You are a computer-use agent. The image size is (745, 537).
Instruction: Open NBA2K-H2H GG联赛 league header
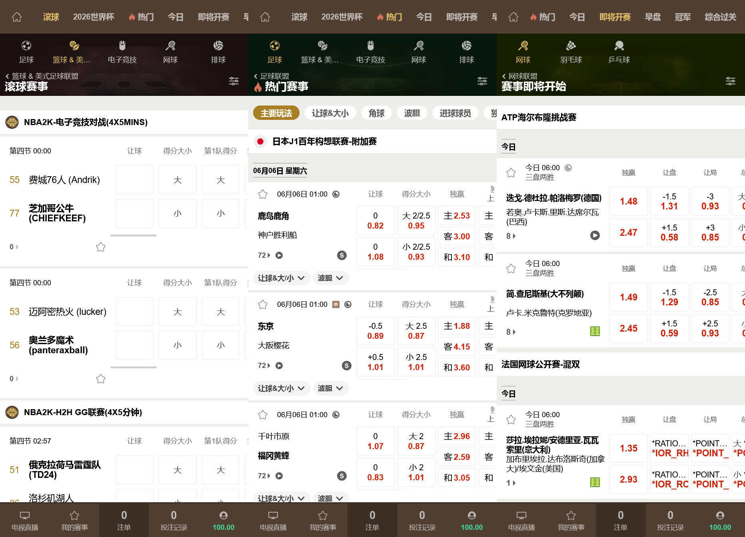point(124,412)
